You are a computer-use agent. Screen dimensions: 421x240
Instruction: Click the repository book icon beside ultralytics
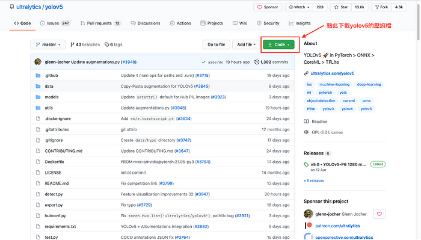pos(12,7)
